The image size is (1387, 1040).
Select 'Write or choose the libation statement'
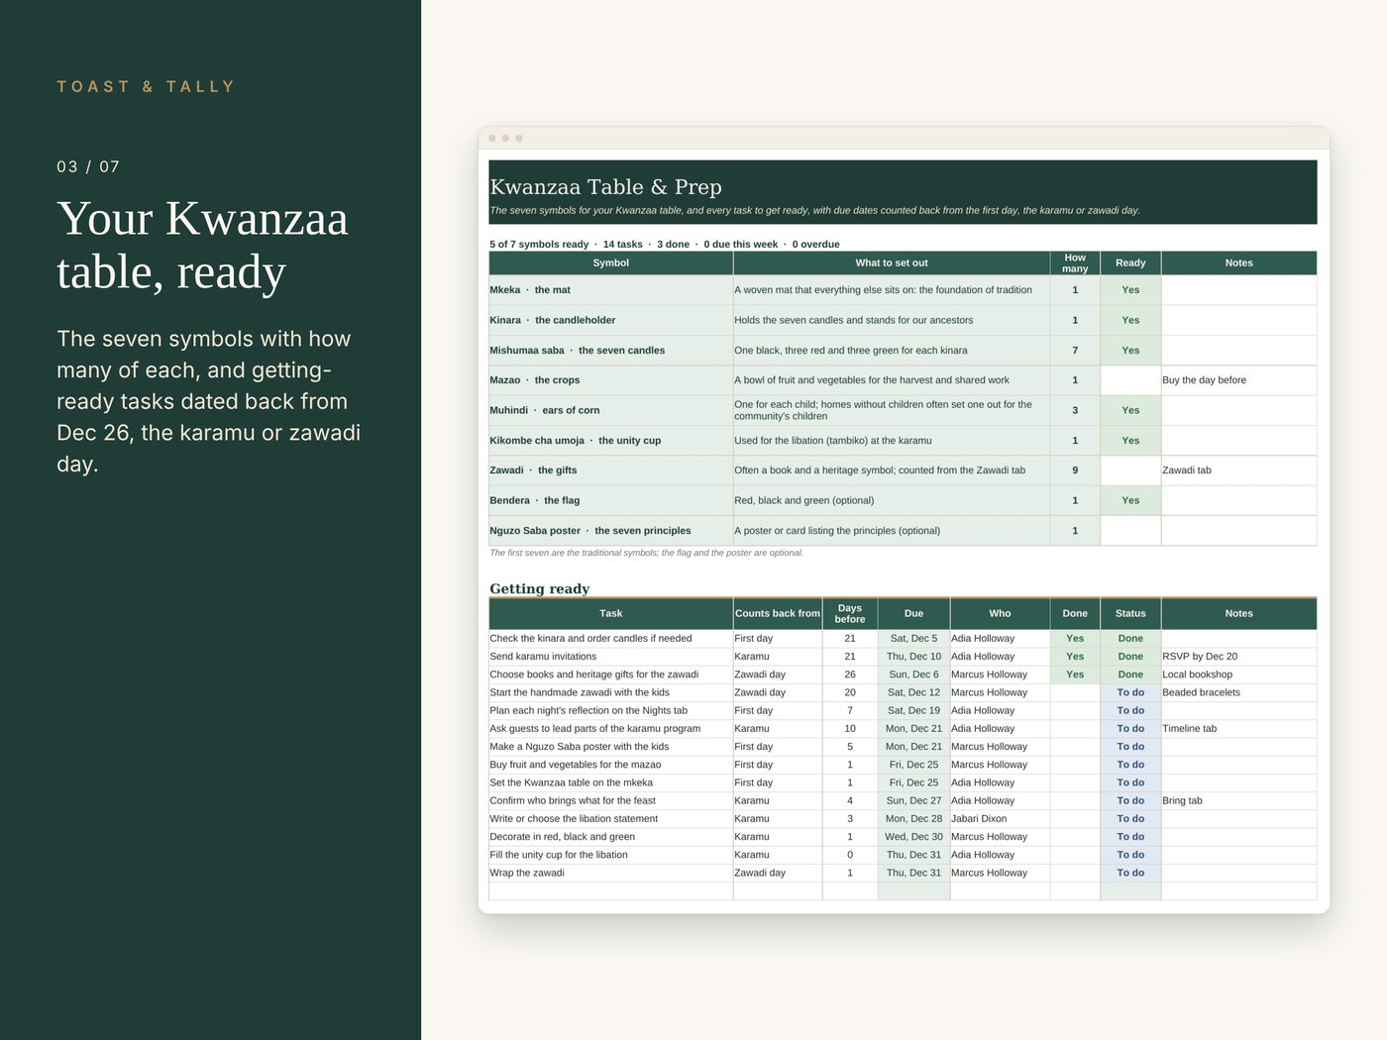click(610, 819)
